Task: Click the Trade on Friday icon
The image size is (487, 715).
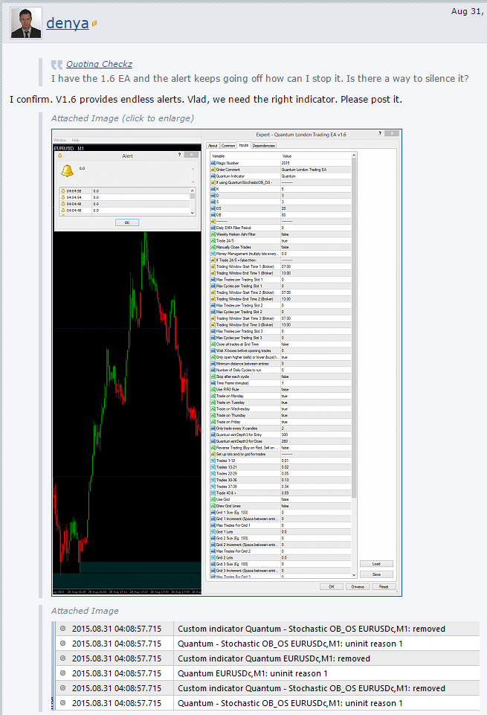Action: [213, 422]
